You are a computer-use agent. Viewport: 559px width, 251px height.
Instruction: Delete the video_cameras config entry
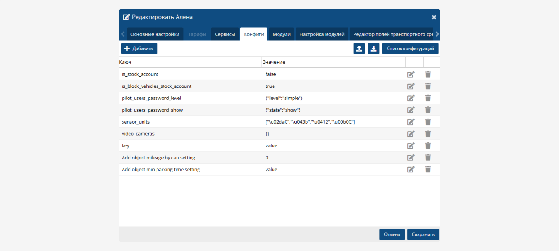(428, 134)
